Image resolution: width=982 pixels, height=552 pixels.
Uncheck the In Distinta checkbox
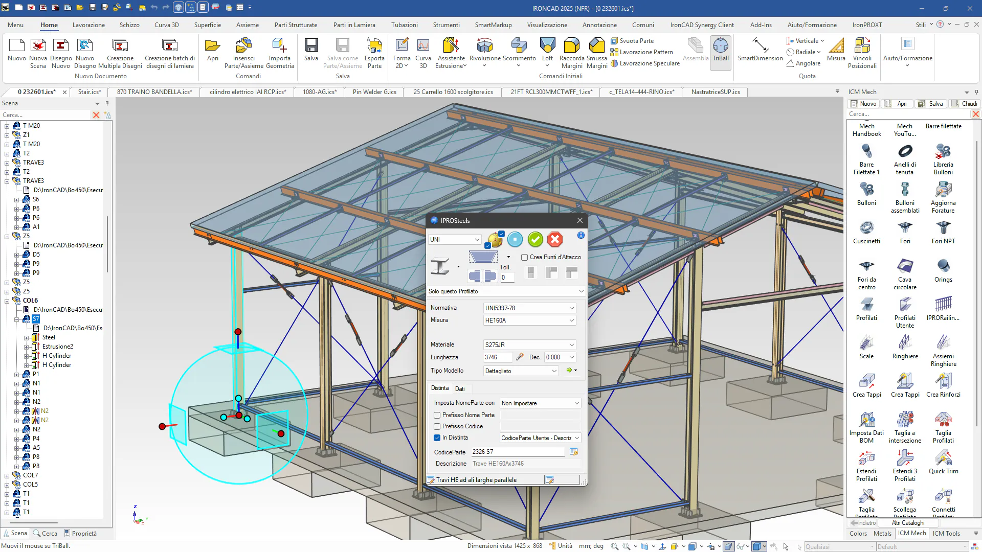pos(437,438)
